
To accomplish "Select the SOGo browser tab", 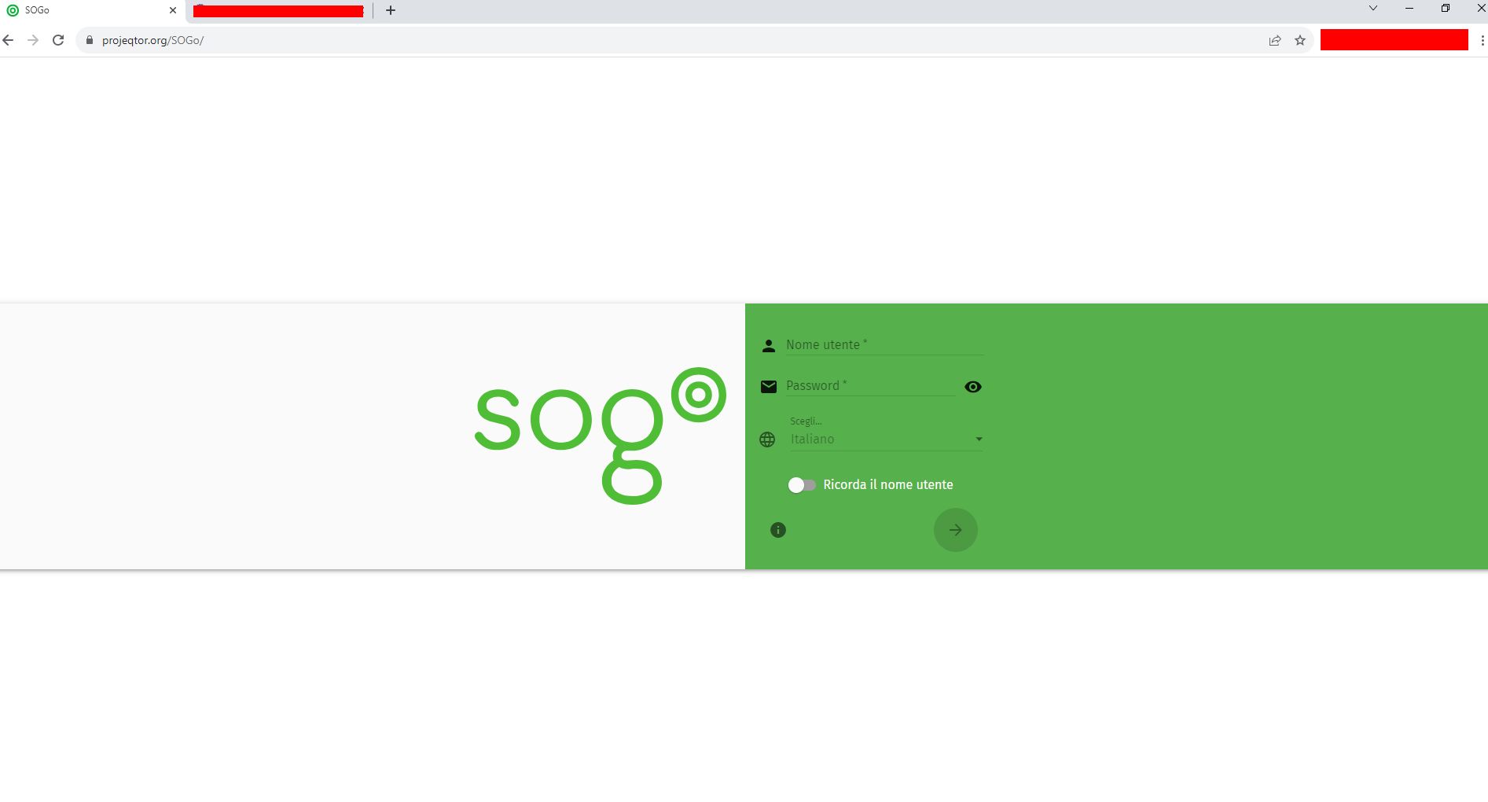I will tap(93, 10).
